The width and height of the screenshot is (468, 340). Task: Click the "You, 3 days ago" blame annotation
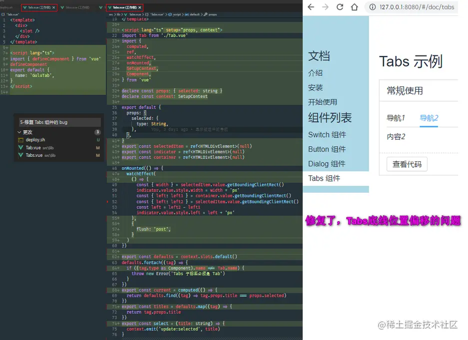click(189, 129)
